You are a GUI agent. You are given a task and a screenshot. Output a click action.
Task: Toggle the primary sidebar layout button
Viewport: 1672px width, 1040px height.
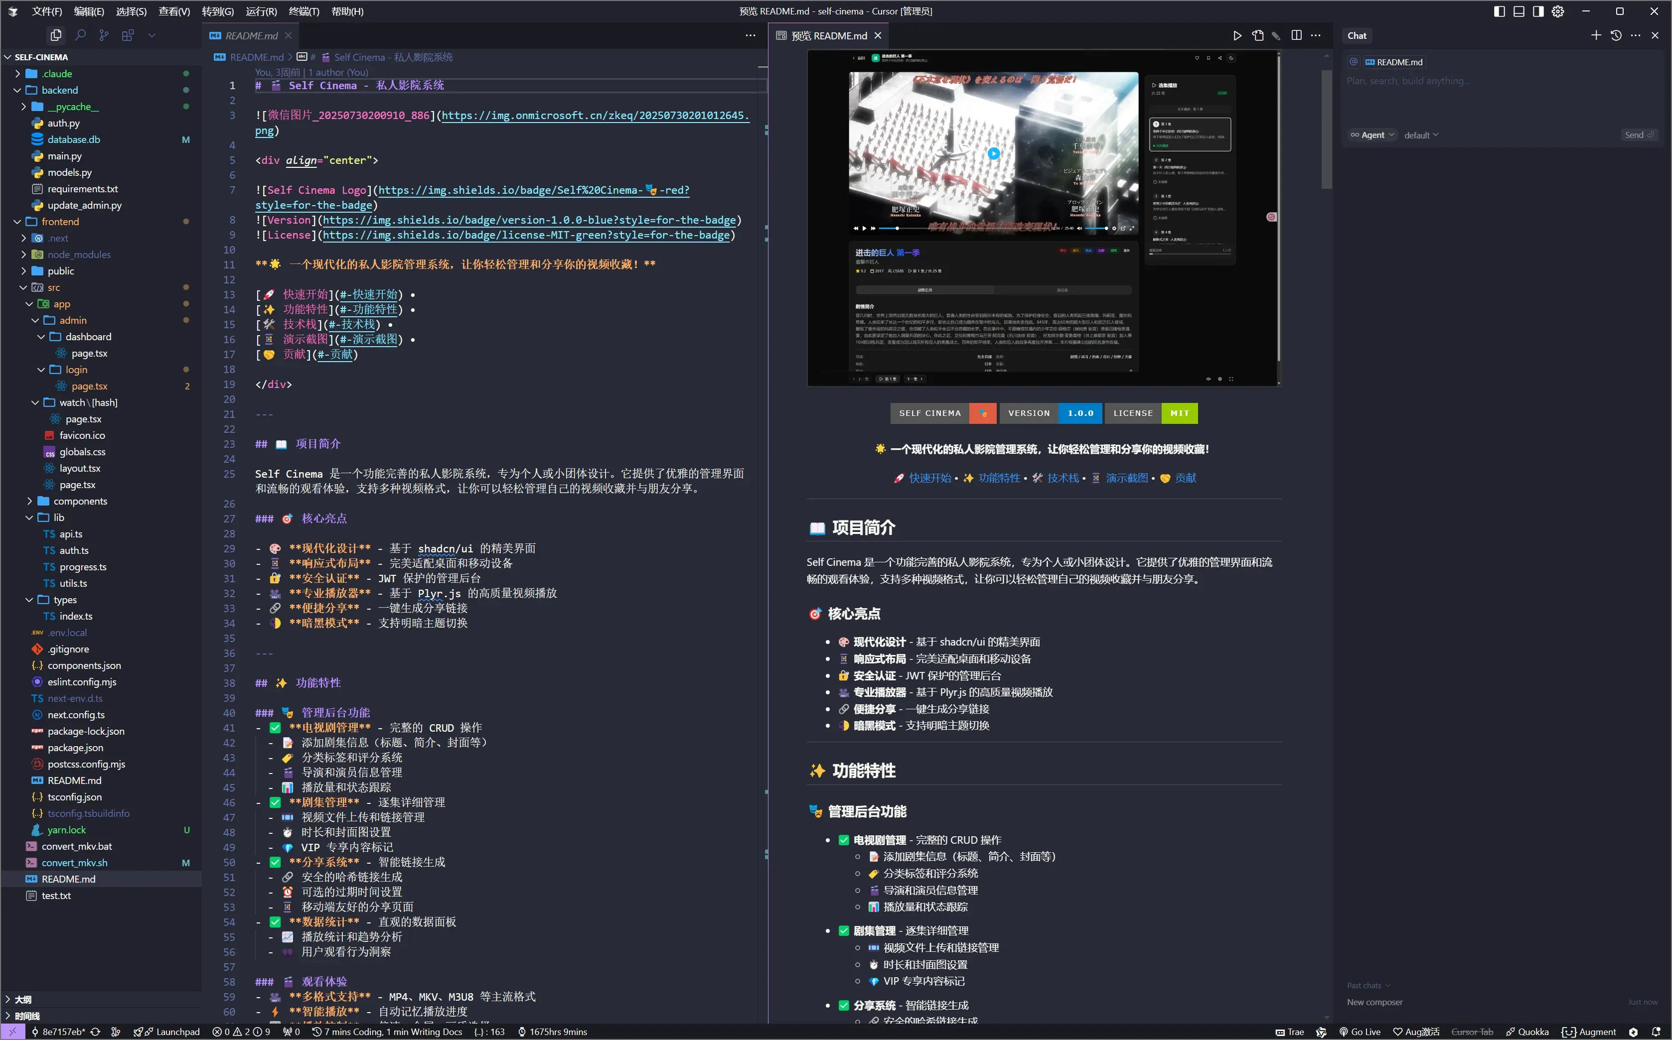pyautogui.click(x=1499, y=11)
